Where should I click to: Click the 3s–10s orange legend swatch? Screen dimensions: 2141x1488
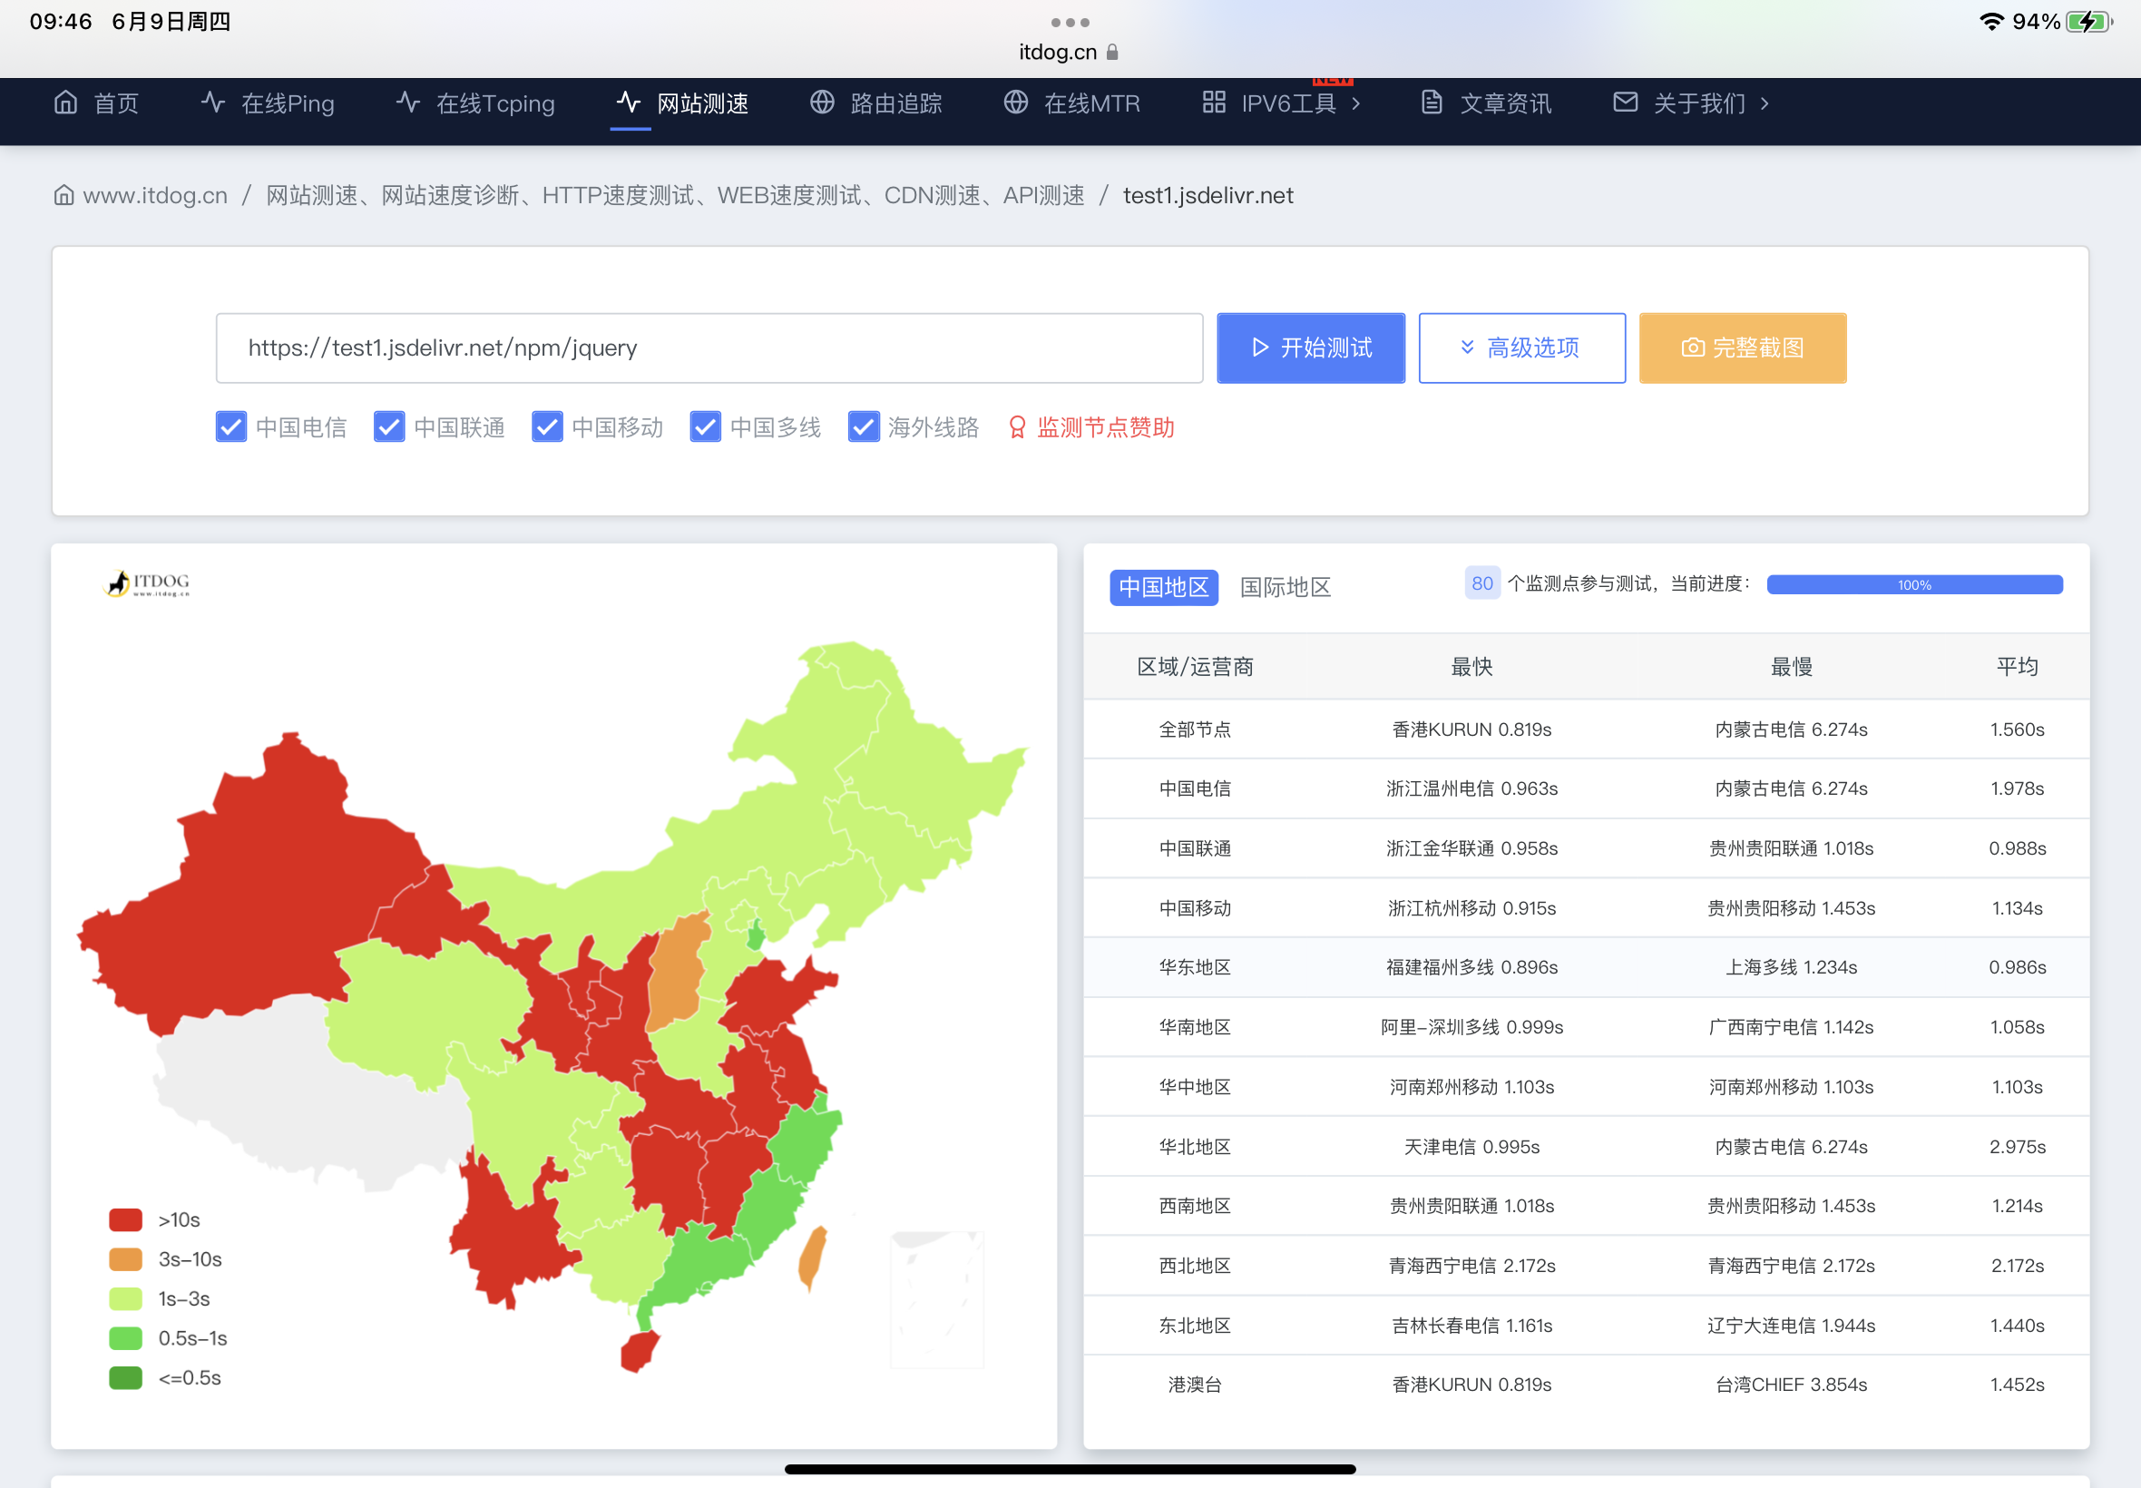click(x=125, y=1258)
